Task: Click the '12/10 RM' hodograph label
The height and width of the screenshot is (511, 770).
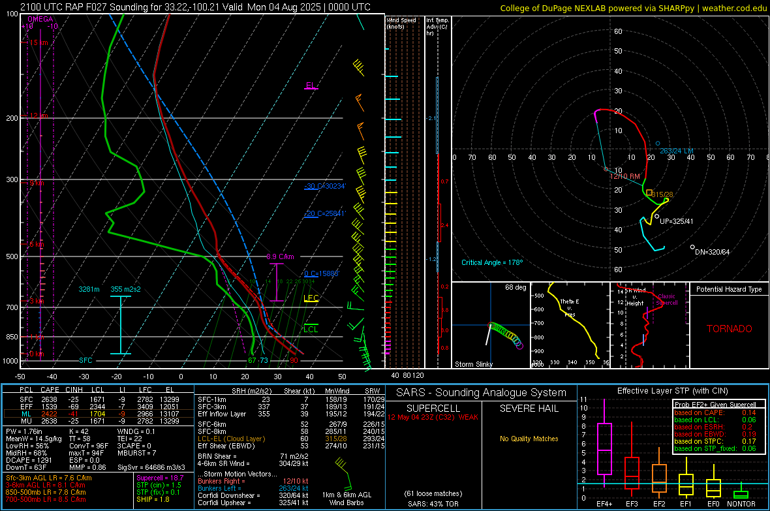Action: pyautogui.click(x=624, y=176)
